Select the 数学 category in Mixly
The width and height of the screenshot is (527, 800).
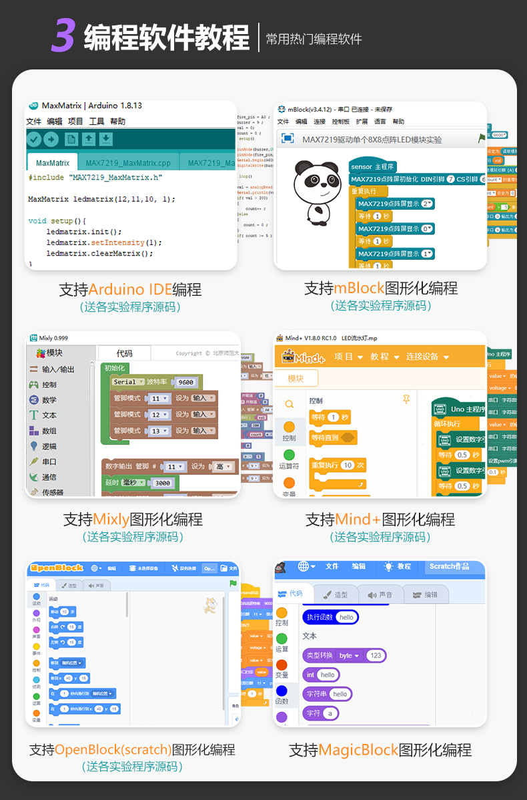click(43, 400)
